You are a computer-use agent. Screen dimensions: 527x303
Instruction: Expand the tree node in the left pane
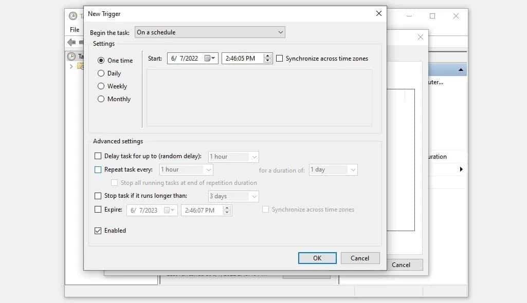coord(71,67)
